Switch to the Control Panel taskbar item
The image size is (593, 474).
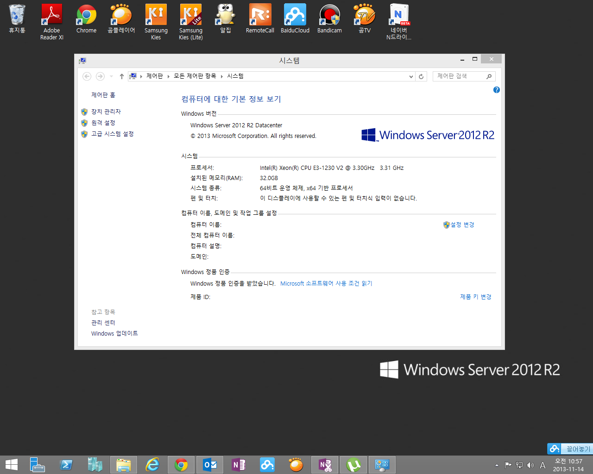382,465
